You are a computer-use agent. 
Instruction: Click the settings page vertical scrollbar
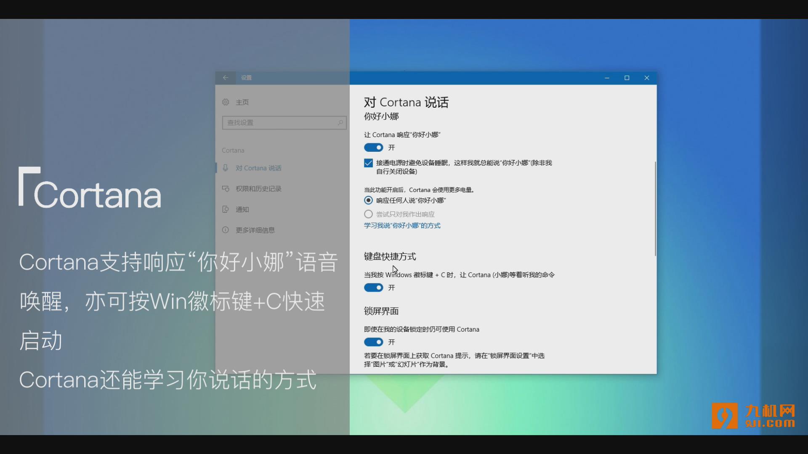tap(655, 209)
